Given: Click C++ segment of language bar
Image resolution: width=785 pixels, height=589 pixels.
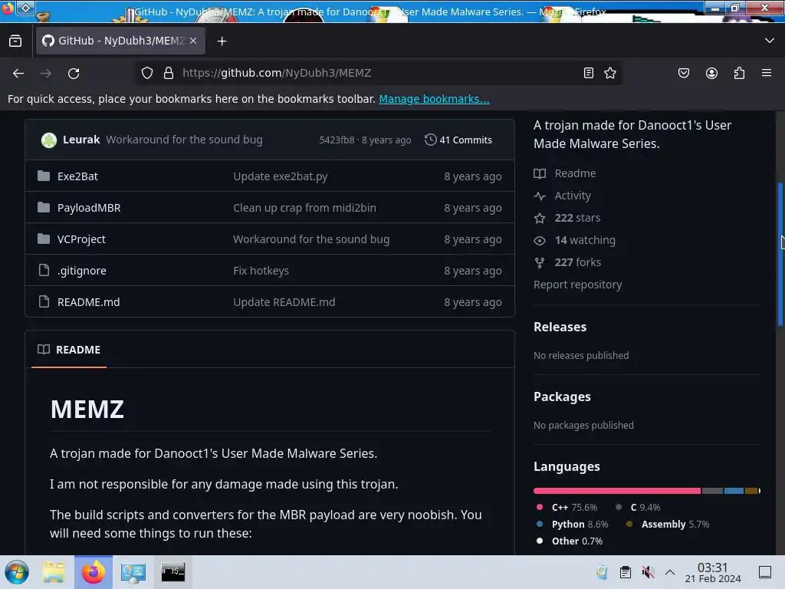Looking at the screenshot, I should 617,491.
